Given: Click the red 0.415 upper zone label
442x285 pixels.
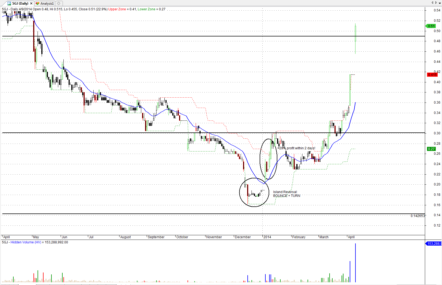Looking at the screenshot, I should pyautogui.click(x=432, y=75).
